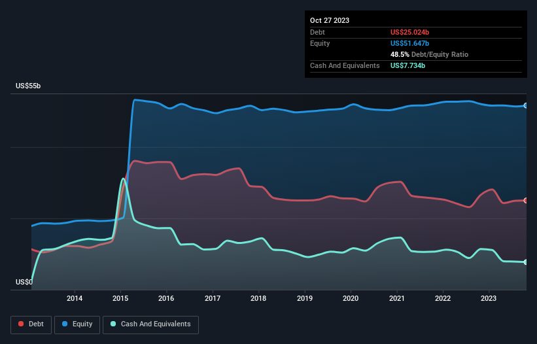Click the blue Equity legend dot
This screenshot has height=344, width=537.
(x=65, y=324)
